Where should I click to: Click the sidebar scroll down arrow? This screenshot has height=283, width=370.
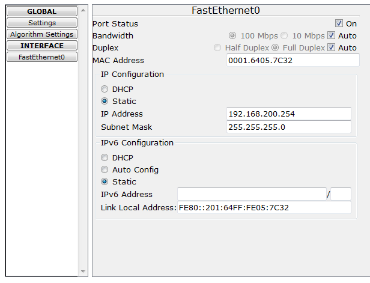point(83,271)
